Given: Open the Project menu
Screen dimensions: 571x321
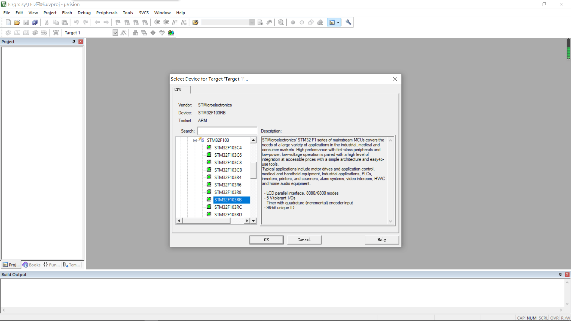Looking at the screenshot, I should (x=50, y=13).
